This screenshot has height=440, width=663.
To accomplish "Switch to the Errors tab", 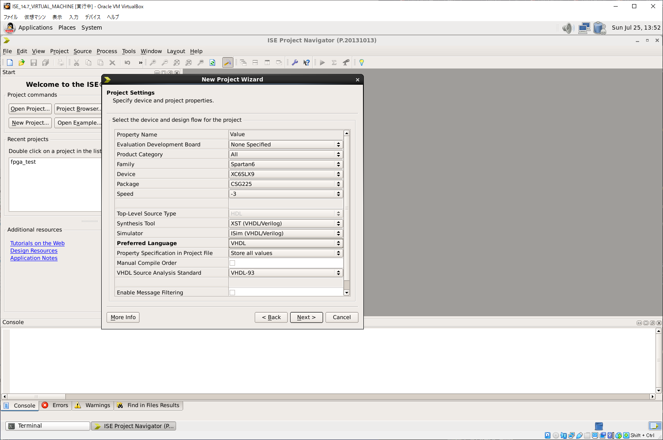I will pos(56,405).
